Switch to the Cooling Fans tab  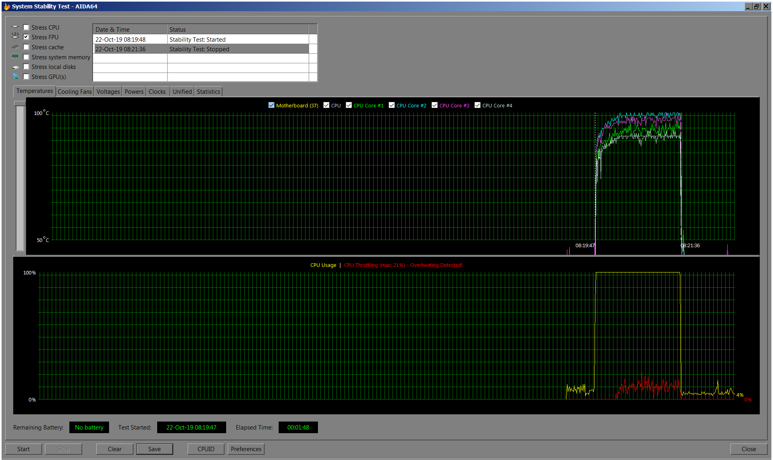tap(75, 91)
